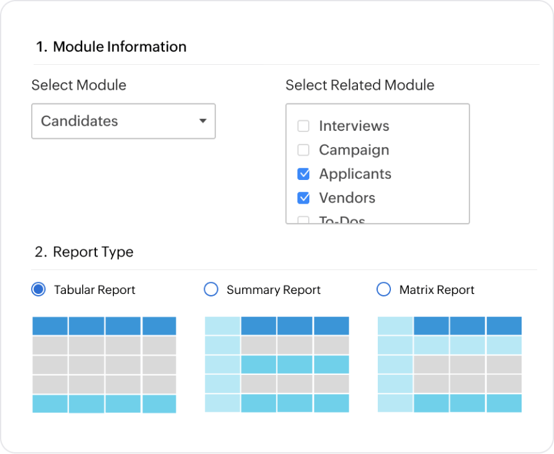Screen dimensions: 554x454
Task: Pick the Matrix Report radio button
Action: coord(384,290)
